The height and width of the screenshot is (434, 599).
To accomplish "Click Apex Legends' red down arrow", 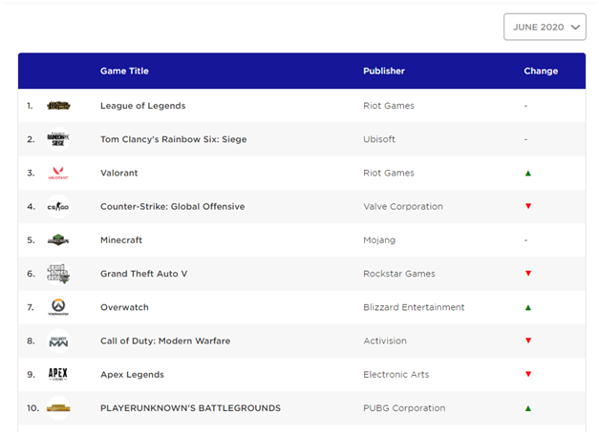I will 528,374.
